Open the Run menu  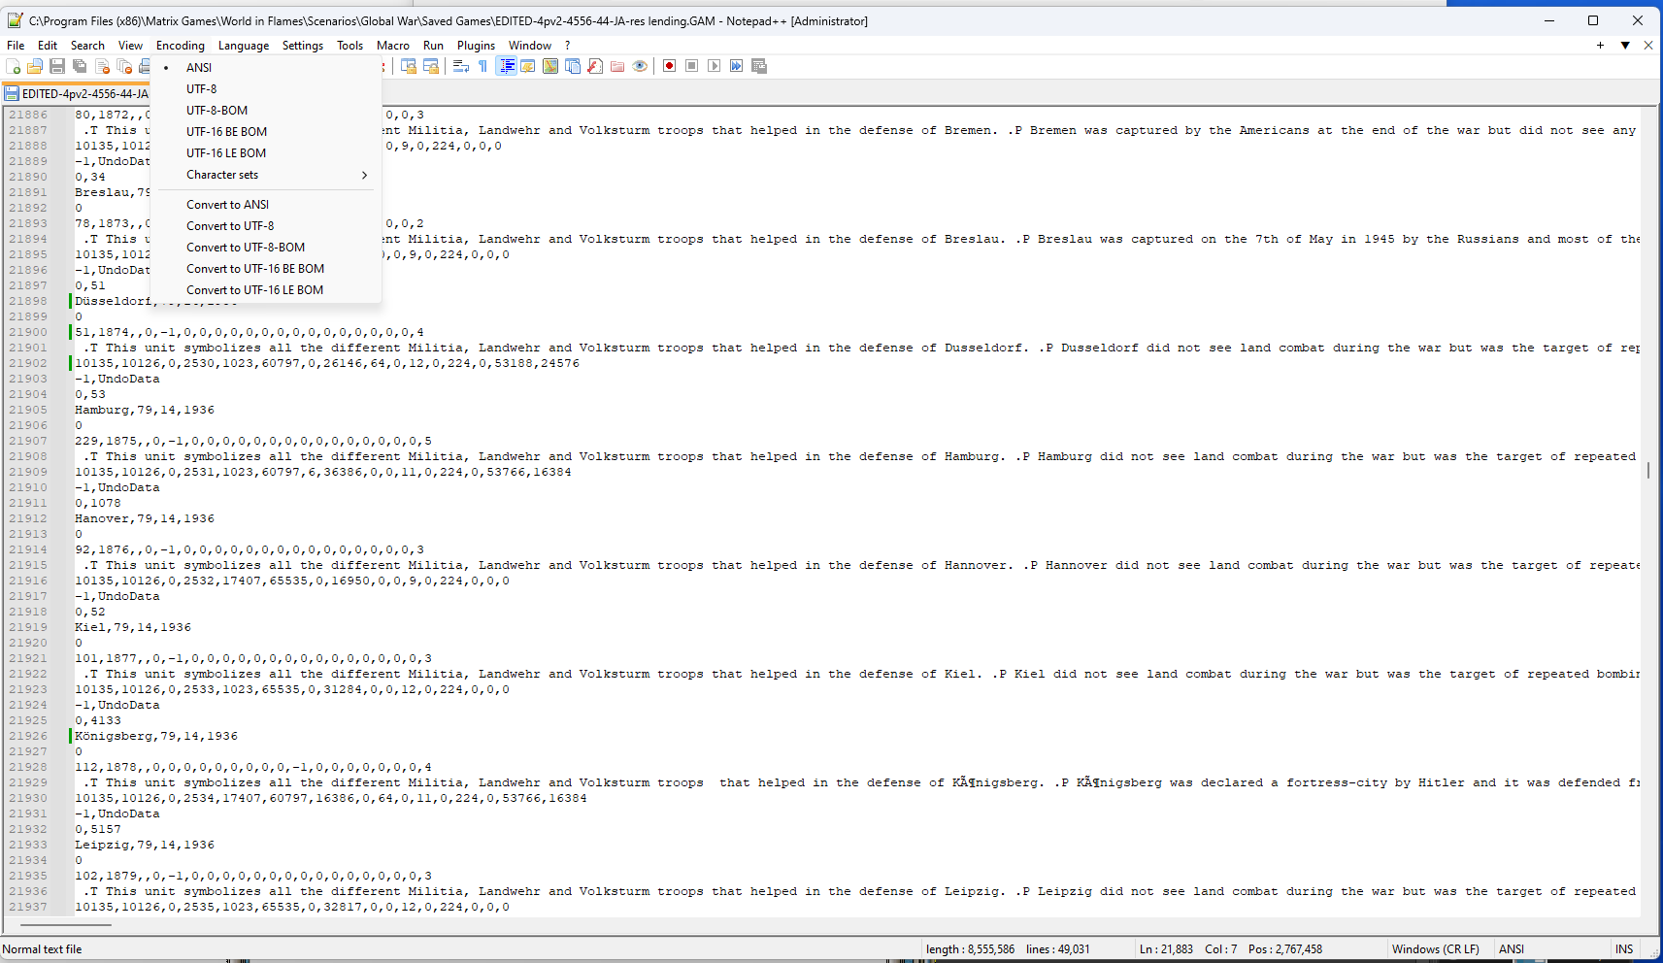pyautogui.click(x=433, y=46)
